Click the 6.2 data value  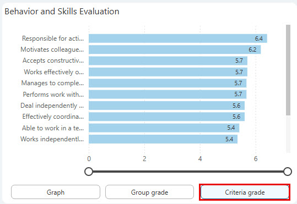pyautogui.click(x=252, y=49)
